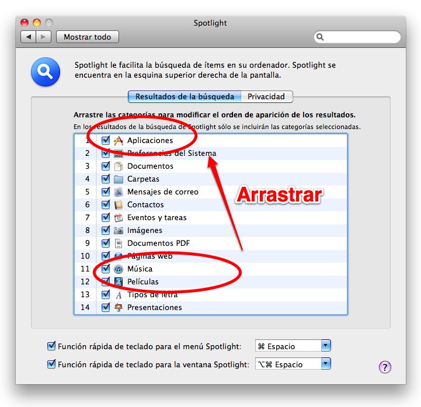Go forward with the right arrow button
421x407 pixels.
click(43, 37)
